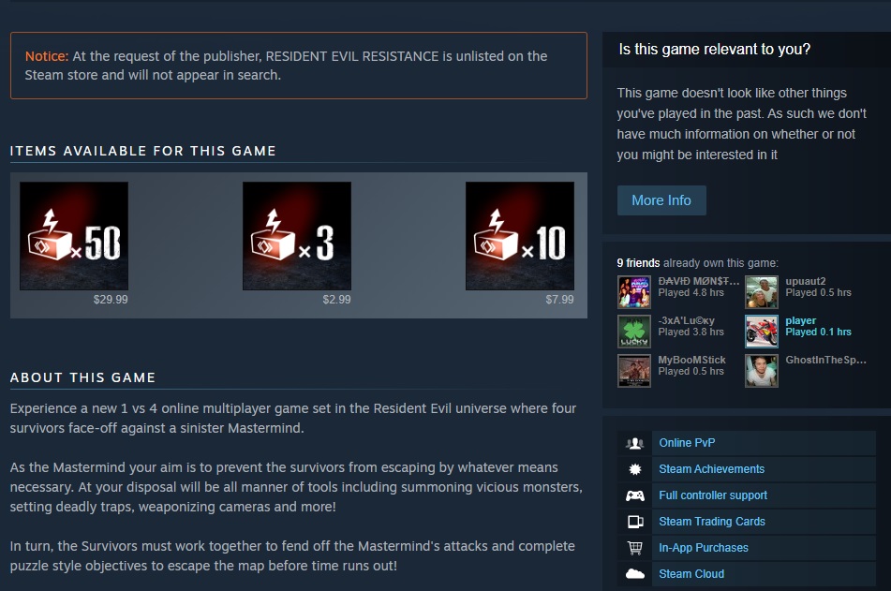Open the x50 item pack priced $29.99
The width and height of the screenshot is (891, 591).
pyautogui.click(x=74, y=236)
